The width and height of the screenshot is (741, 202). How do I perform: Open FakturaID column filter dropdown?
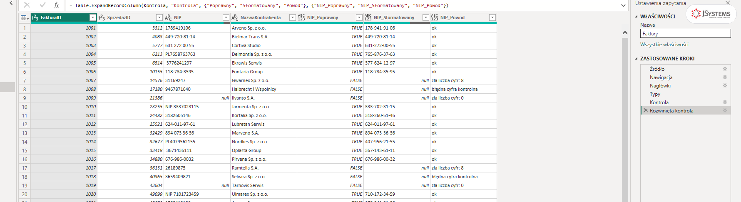click(x=92, y=17)
